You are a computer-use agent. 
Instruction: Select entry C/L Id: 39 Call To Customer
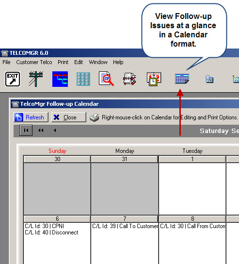[125, 226]
